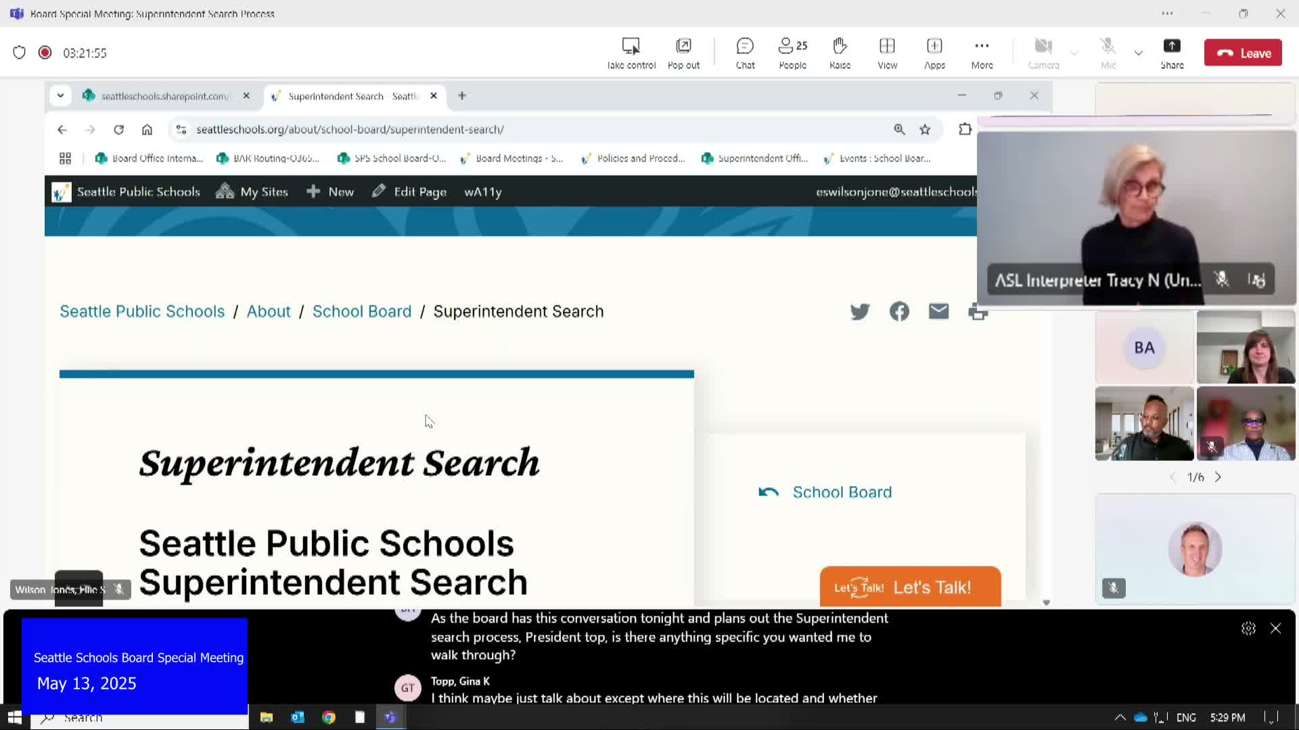Click wA11y in admin bar
The width and height of the screenshot is (1299, 730).
482,192
